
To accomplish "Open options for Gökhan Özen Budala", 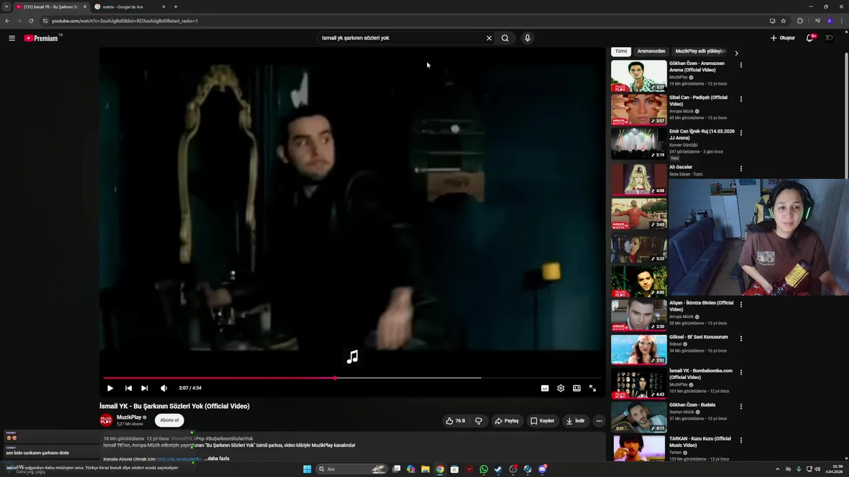I will pos(741,406).
